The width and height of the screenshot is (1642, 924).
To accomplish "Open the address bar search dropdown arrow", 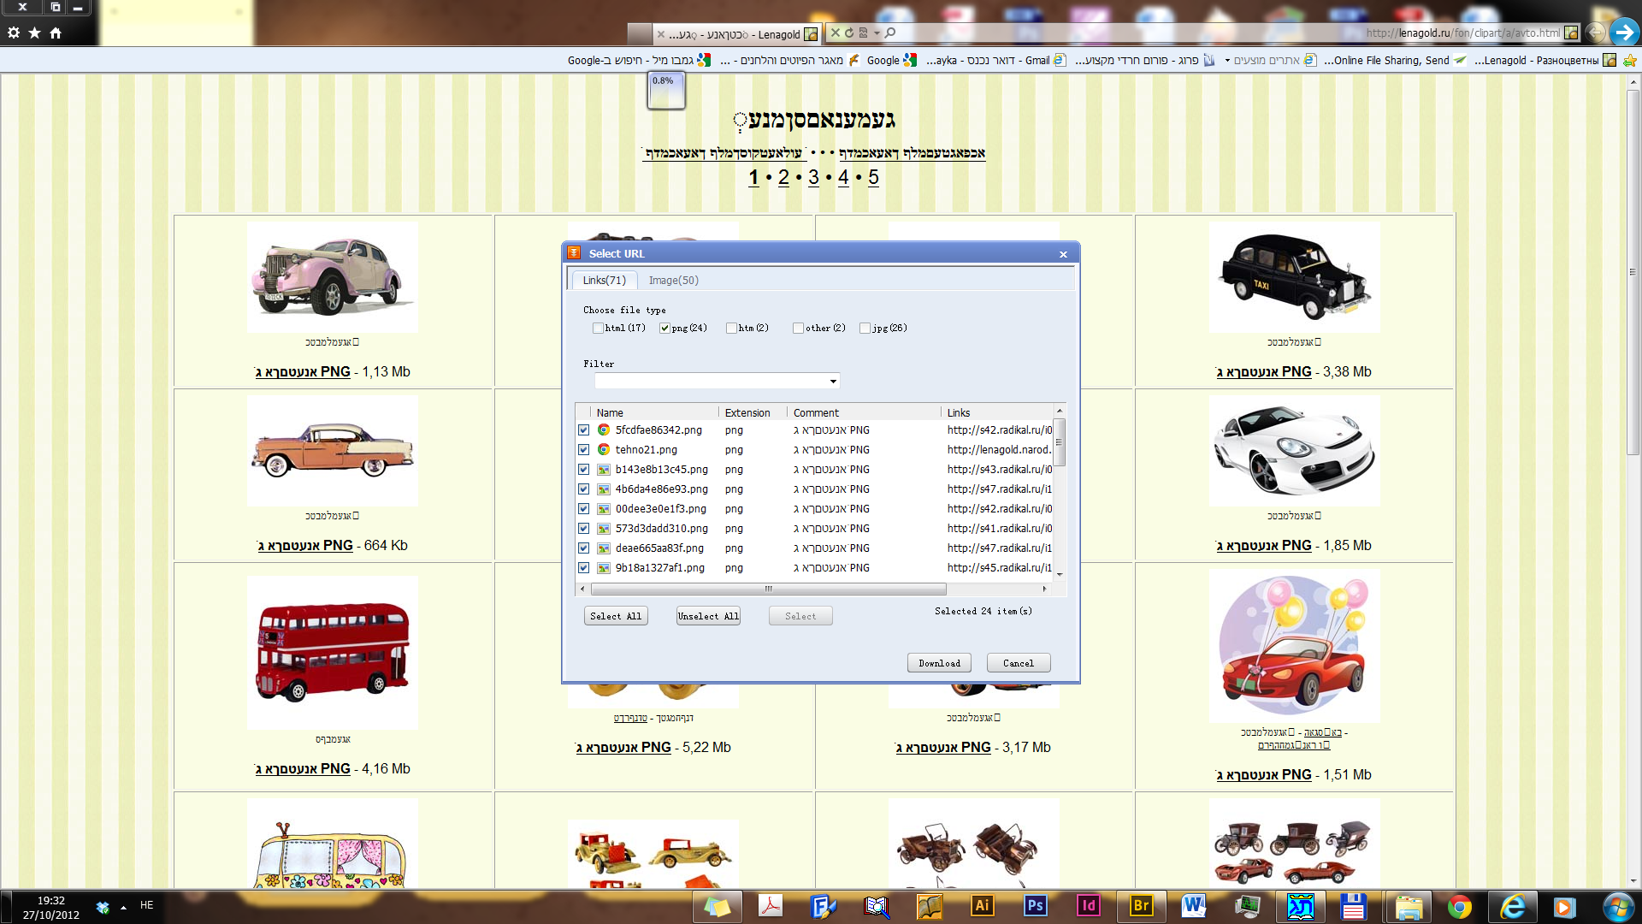I will [x=877, y=33].
